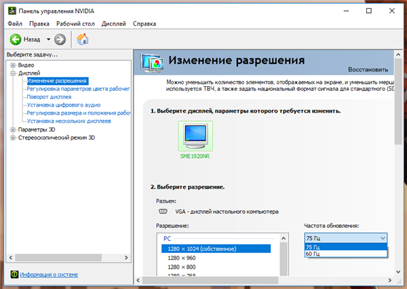This screenshot has height=289, width=407.
Task: Expand Стереоскопический режим 3D node
Action: (x=13, y=138)
